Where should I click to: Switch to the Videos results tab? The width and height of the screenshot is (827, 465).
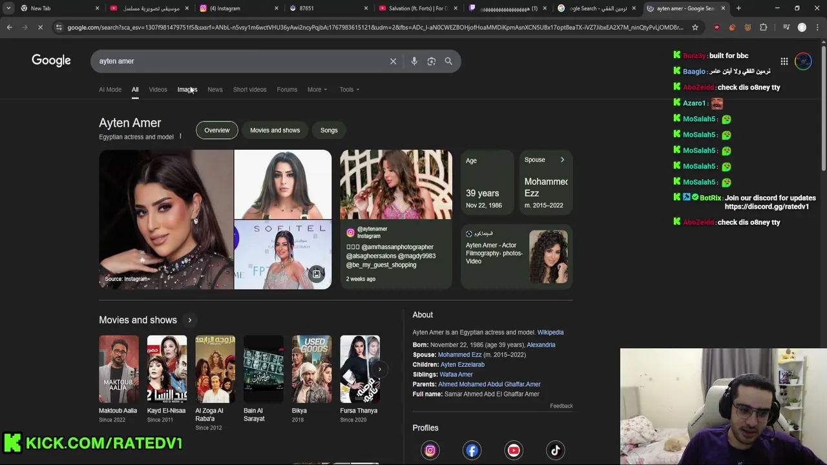pos(158,90)
